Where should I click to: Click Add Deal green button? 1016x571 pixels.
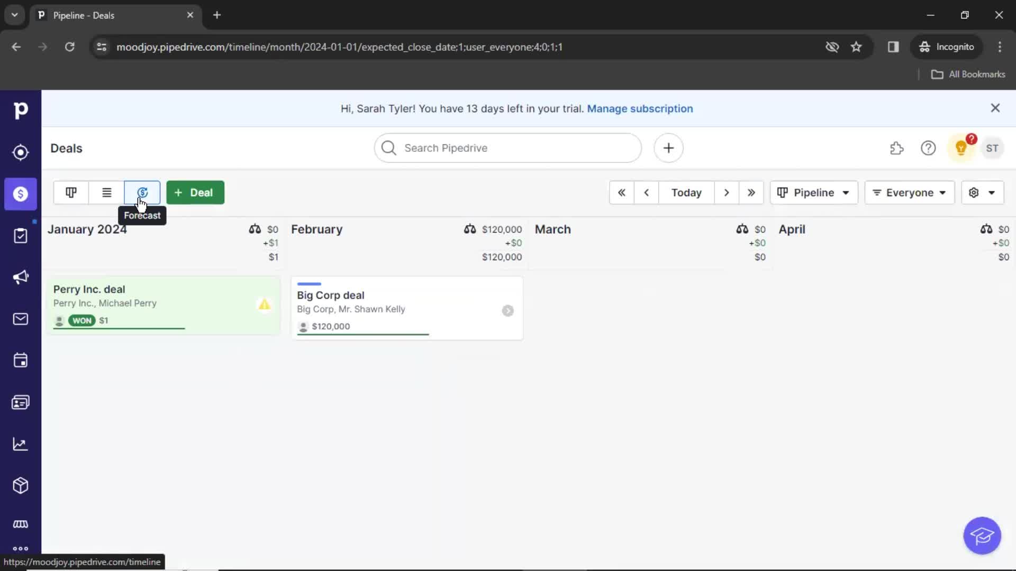(194, 192)
